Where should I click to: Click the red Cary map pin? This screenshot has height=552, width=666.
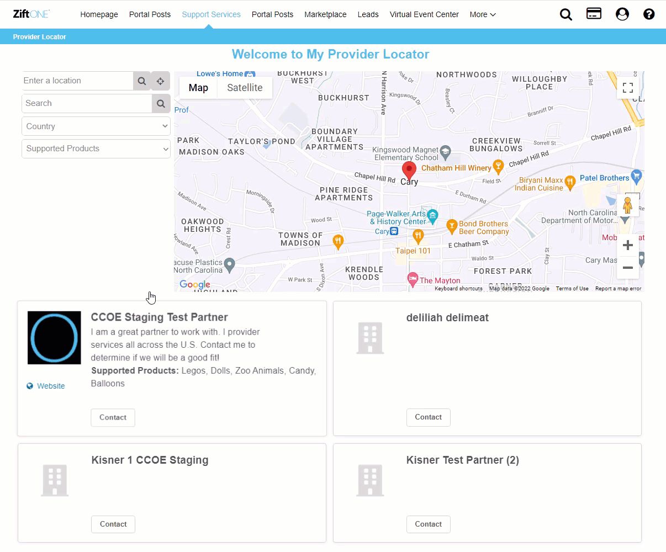point(409,171)
